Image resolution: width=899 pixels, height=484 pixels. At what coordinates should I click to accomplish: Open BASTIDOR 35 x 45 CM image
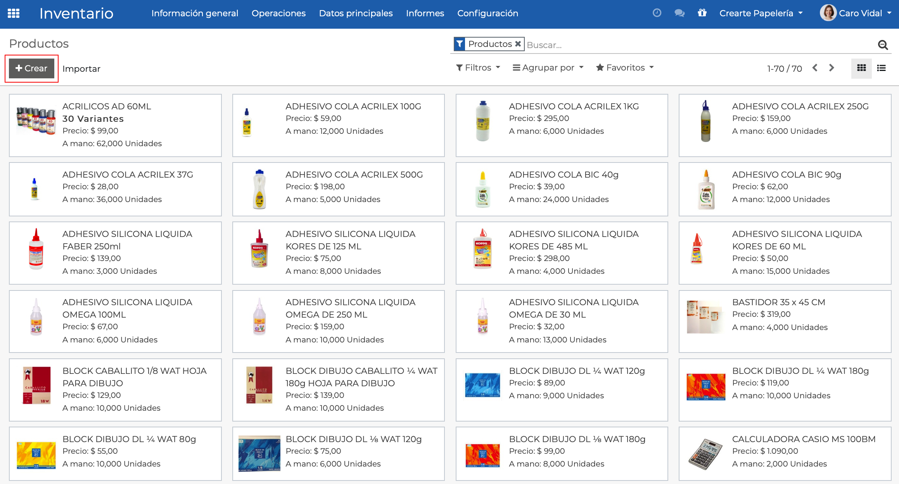705,317
